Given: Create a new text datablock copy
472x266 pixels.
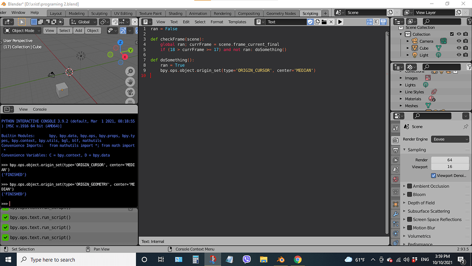Looking at the screenshot, I should [317, 22].
